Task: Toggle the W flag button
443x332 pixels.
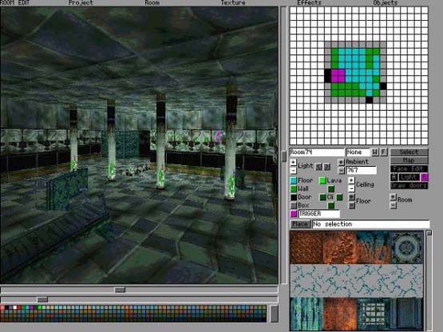Action: tap(374, 152)
